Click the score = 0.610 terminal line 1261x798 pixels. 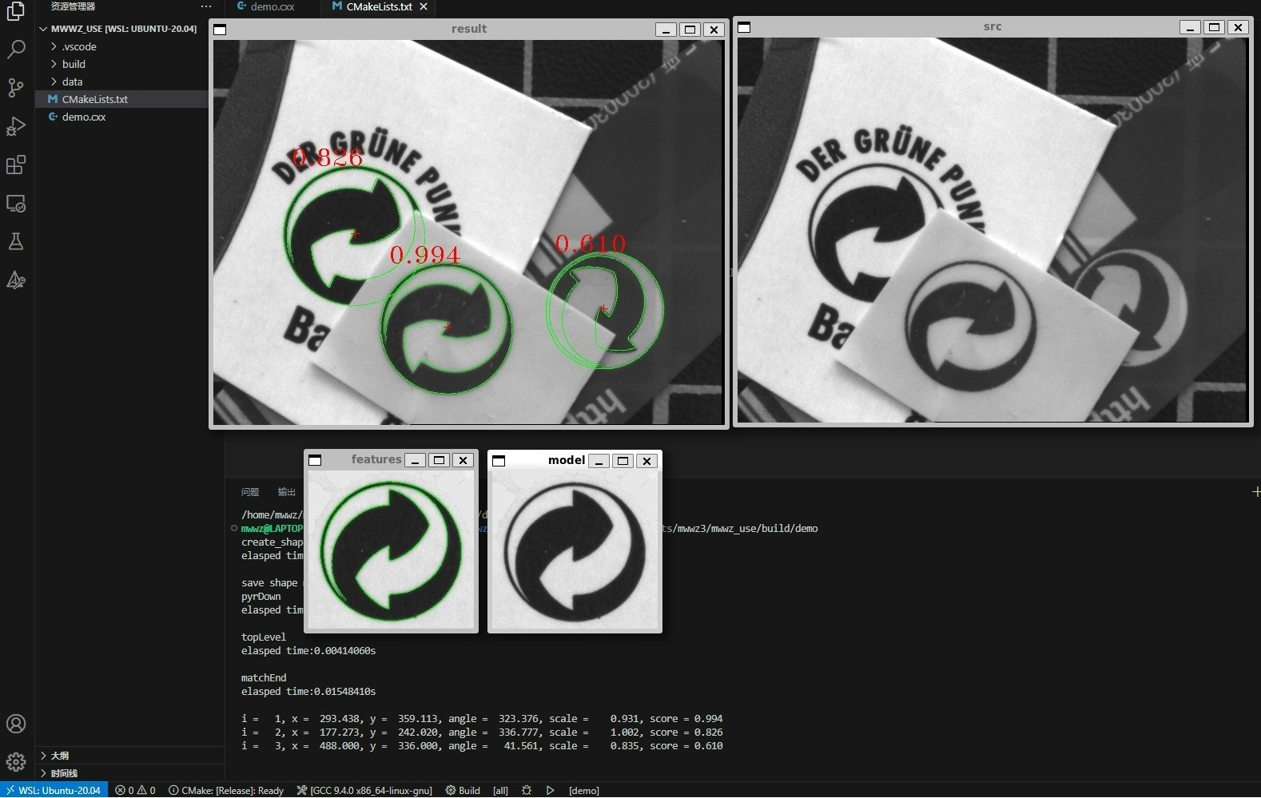[x=482, y=746]
